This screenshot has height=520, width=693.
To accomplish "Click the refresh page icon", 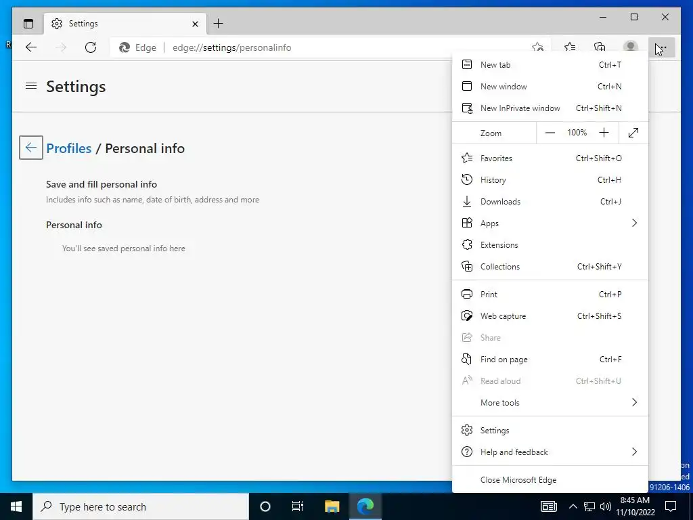I will (x=91, y=47).
